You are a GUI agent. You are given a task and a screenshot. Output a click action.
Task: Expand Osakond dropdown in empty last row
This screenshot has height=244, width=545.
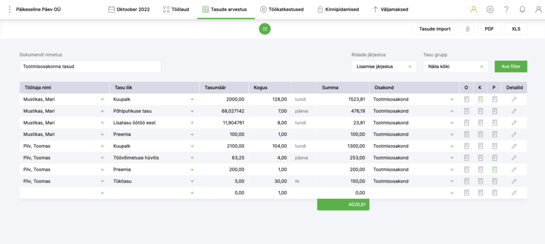pos(452,192)
